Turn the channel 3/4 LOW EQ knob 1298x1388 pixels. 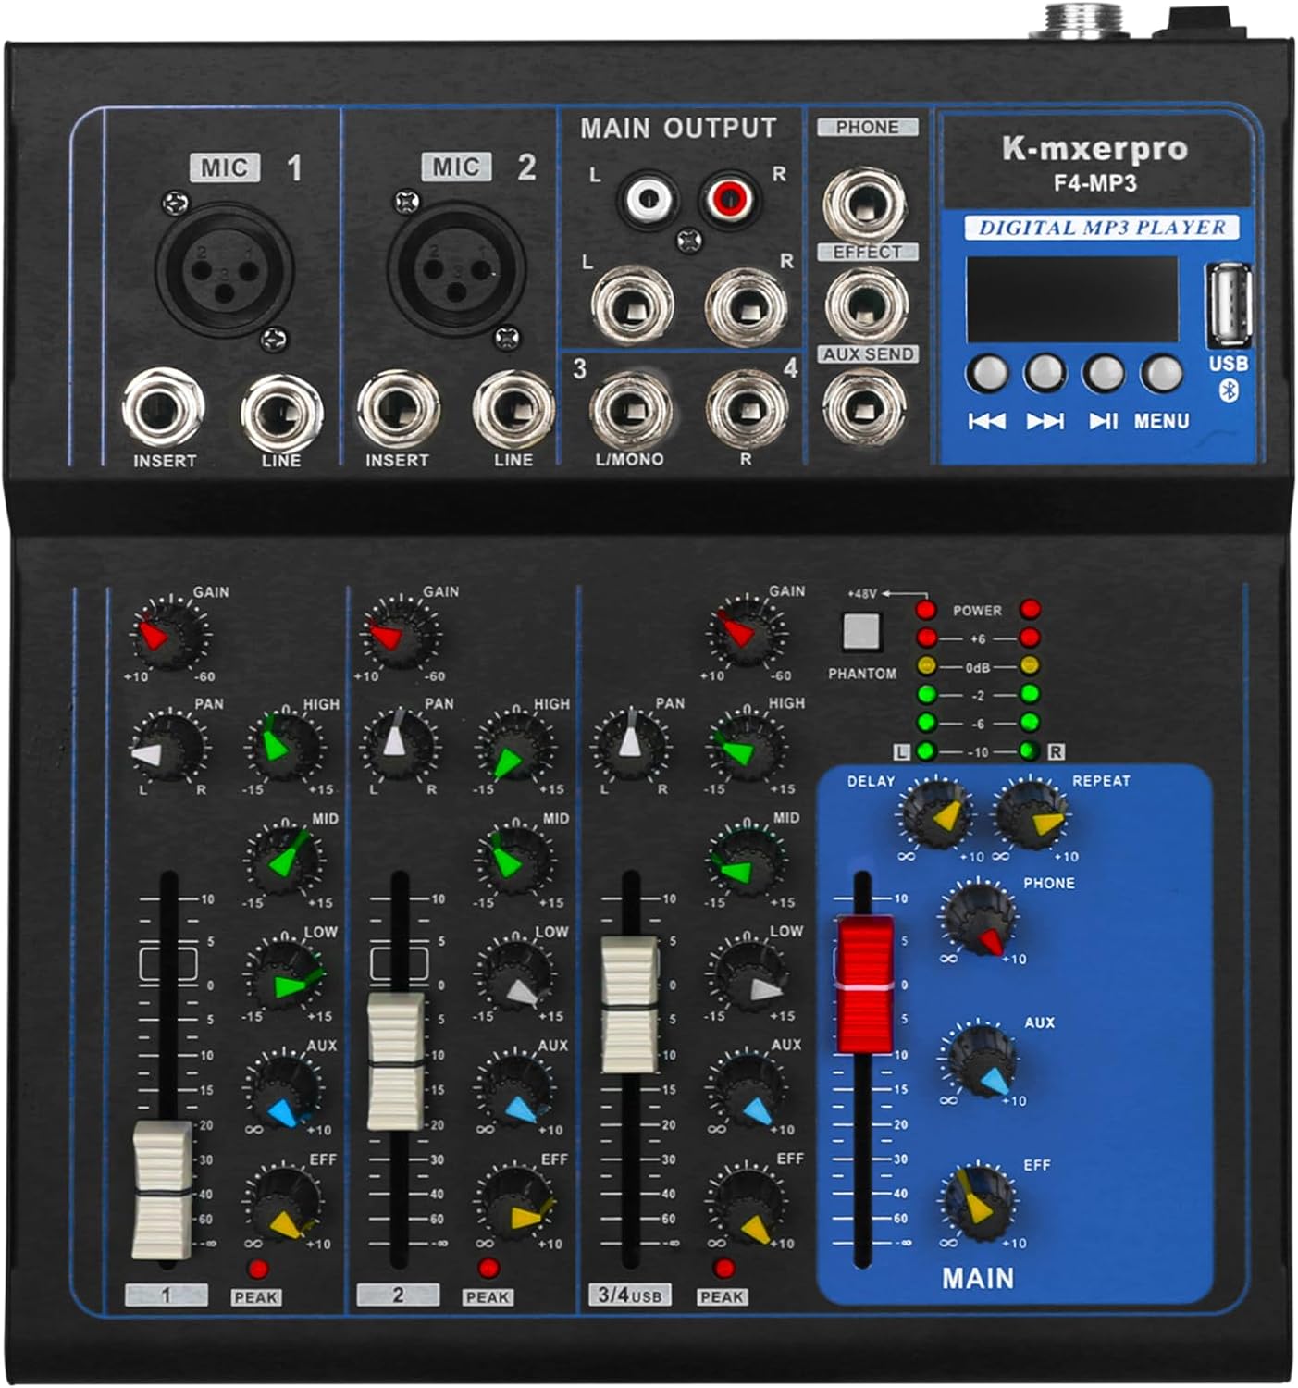[x=747, y=974]
